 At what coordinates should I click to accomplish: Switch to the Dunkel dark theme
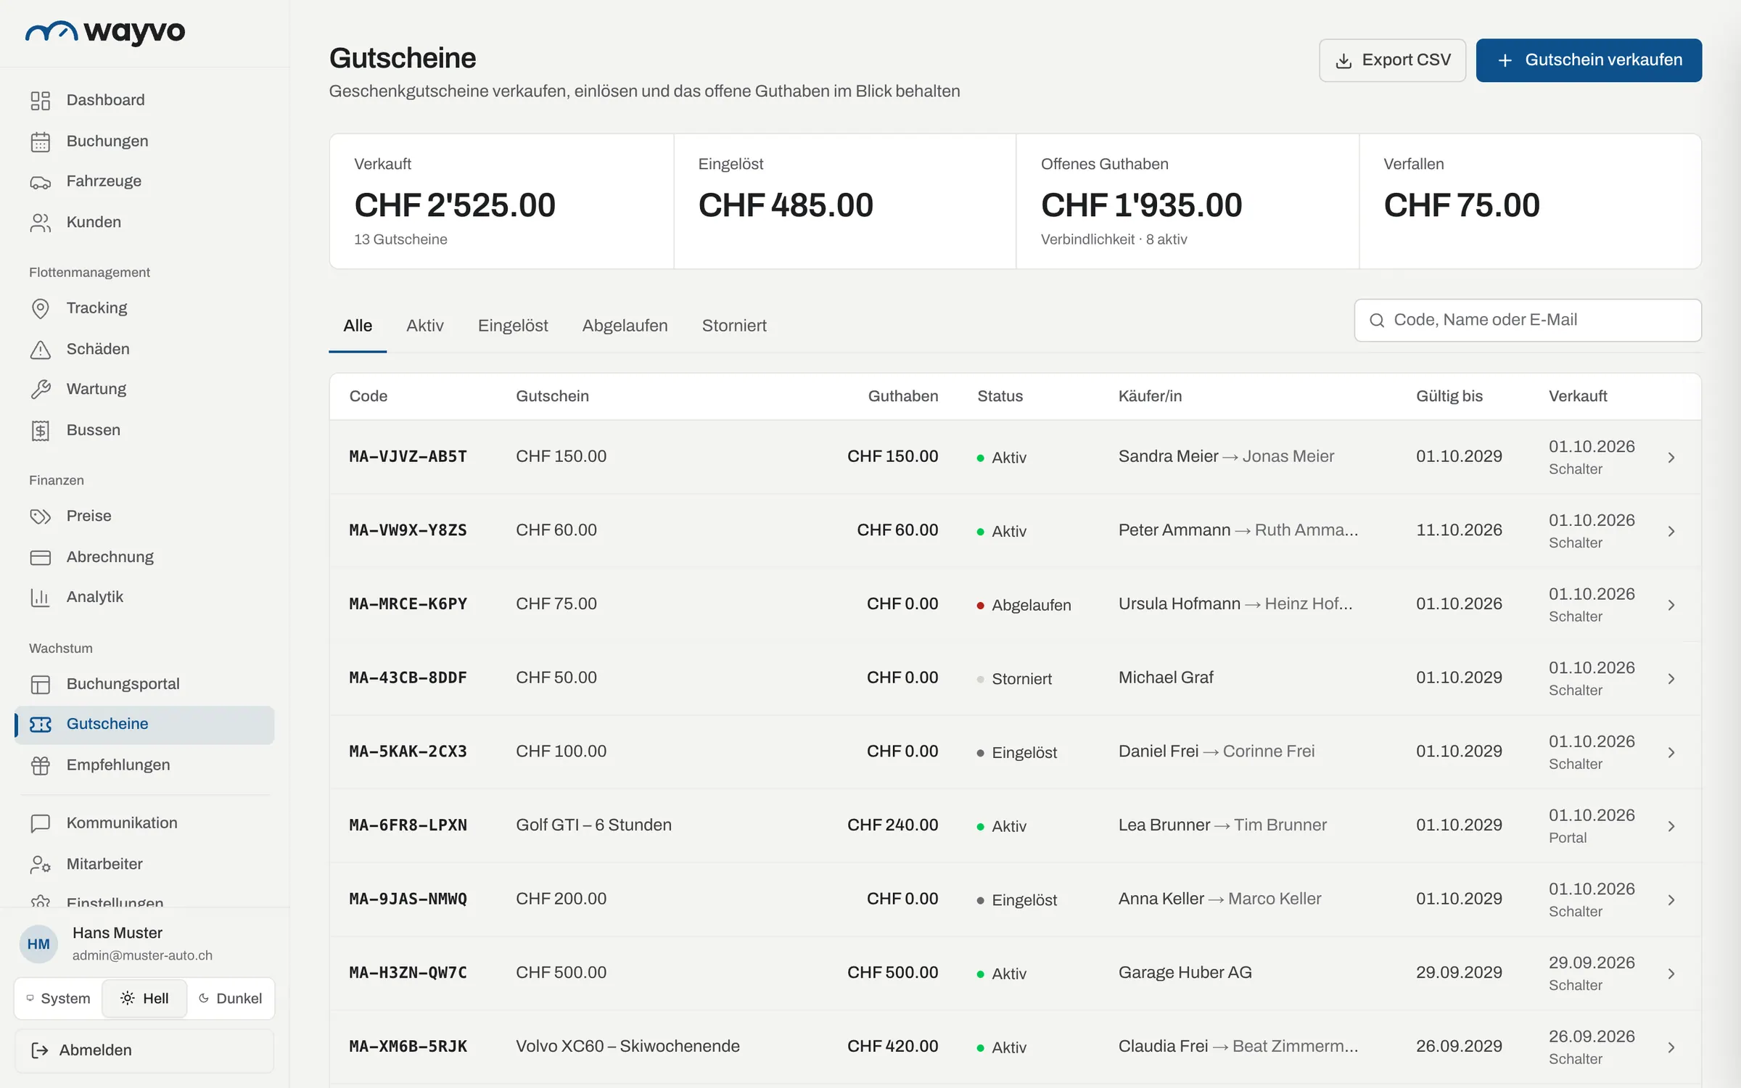point(230,999)
